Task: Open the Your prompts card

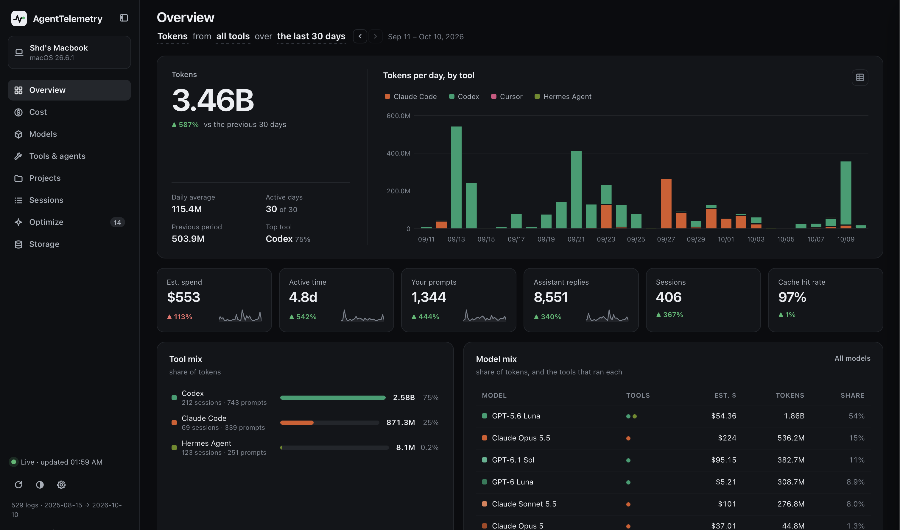Action: pos(459,300)
